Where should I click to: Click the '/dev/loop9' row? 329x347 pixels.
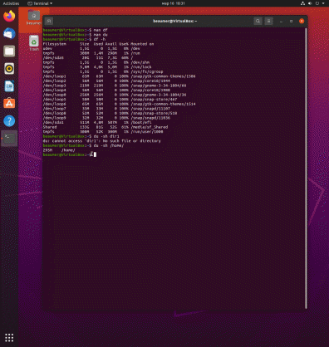(x=106, y=118)
